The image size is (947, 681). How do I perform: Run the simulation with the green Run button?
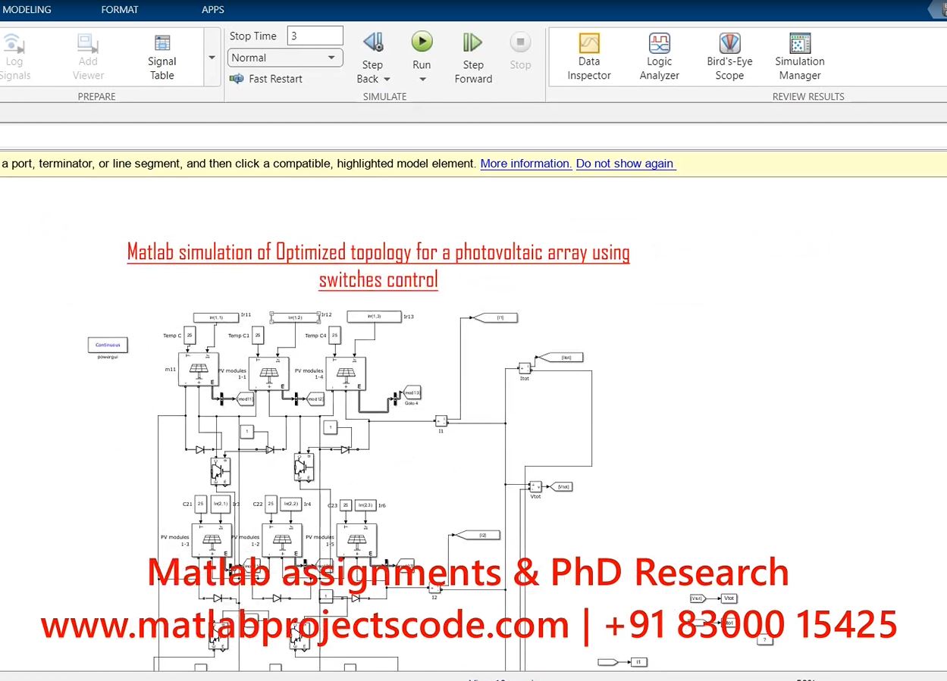422,42
